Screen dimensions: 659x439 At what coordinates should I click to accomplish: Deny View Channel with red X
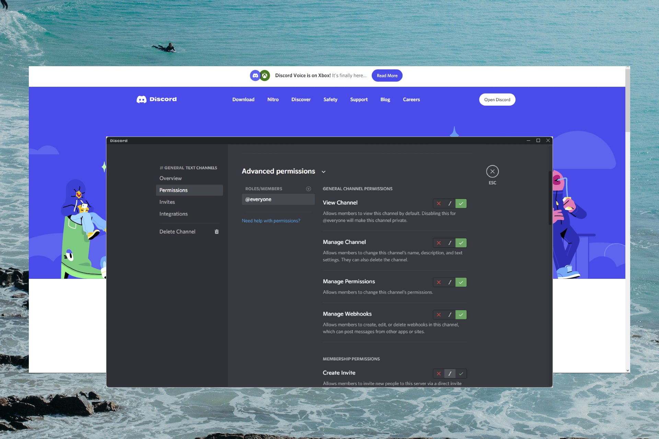[x=439, y=203]
